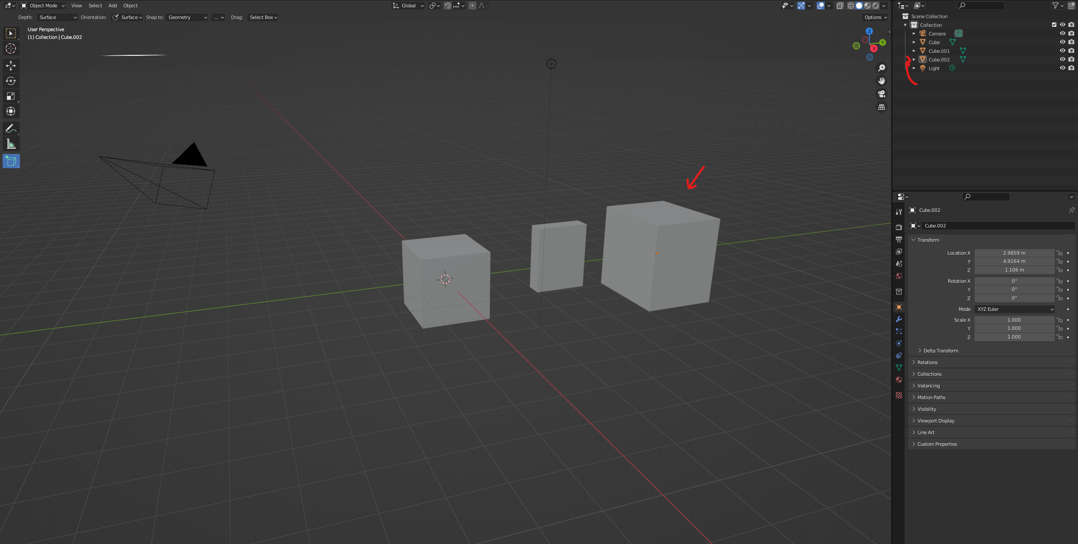Open rotation Mode XYZ Euler dropdown
This screenshot has height=544, width=1078.
click(1014, 309)
